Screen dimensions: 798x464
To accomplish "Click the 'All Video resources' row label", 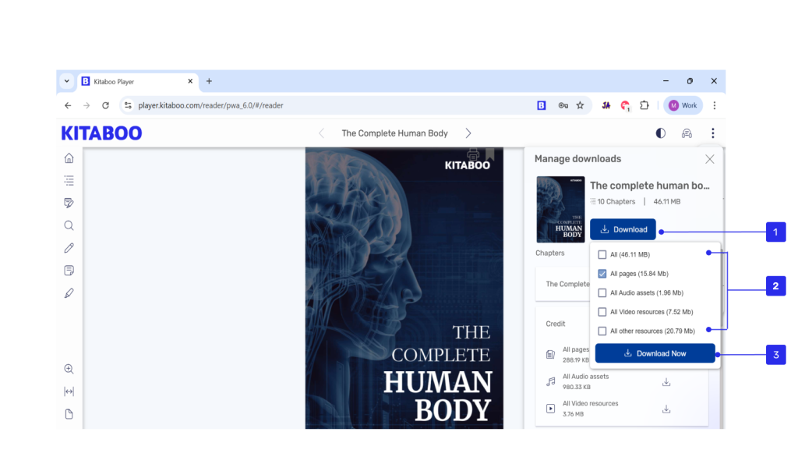I will tap(591, 403).
